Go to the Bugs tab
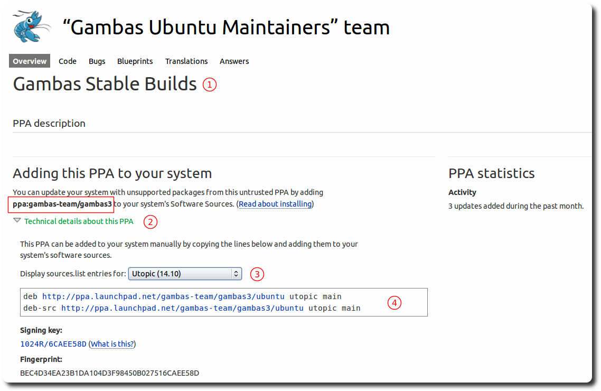This screenshot has height=391, width=601. 97,61
